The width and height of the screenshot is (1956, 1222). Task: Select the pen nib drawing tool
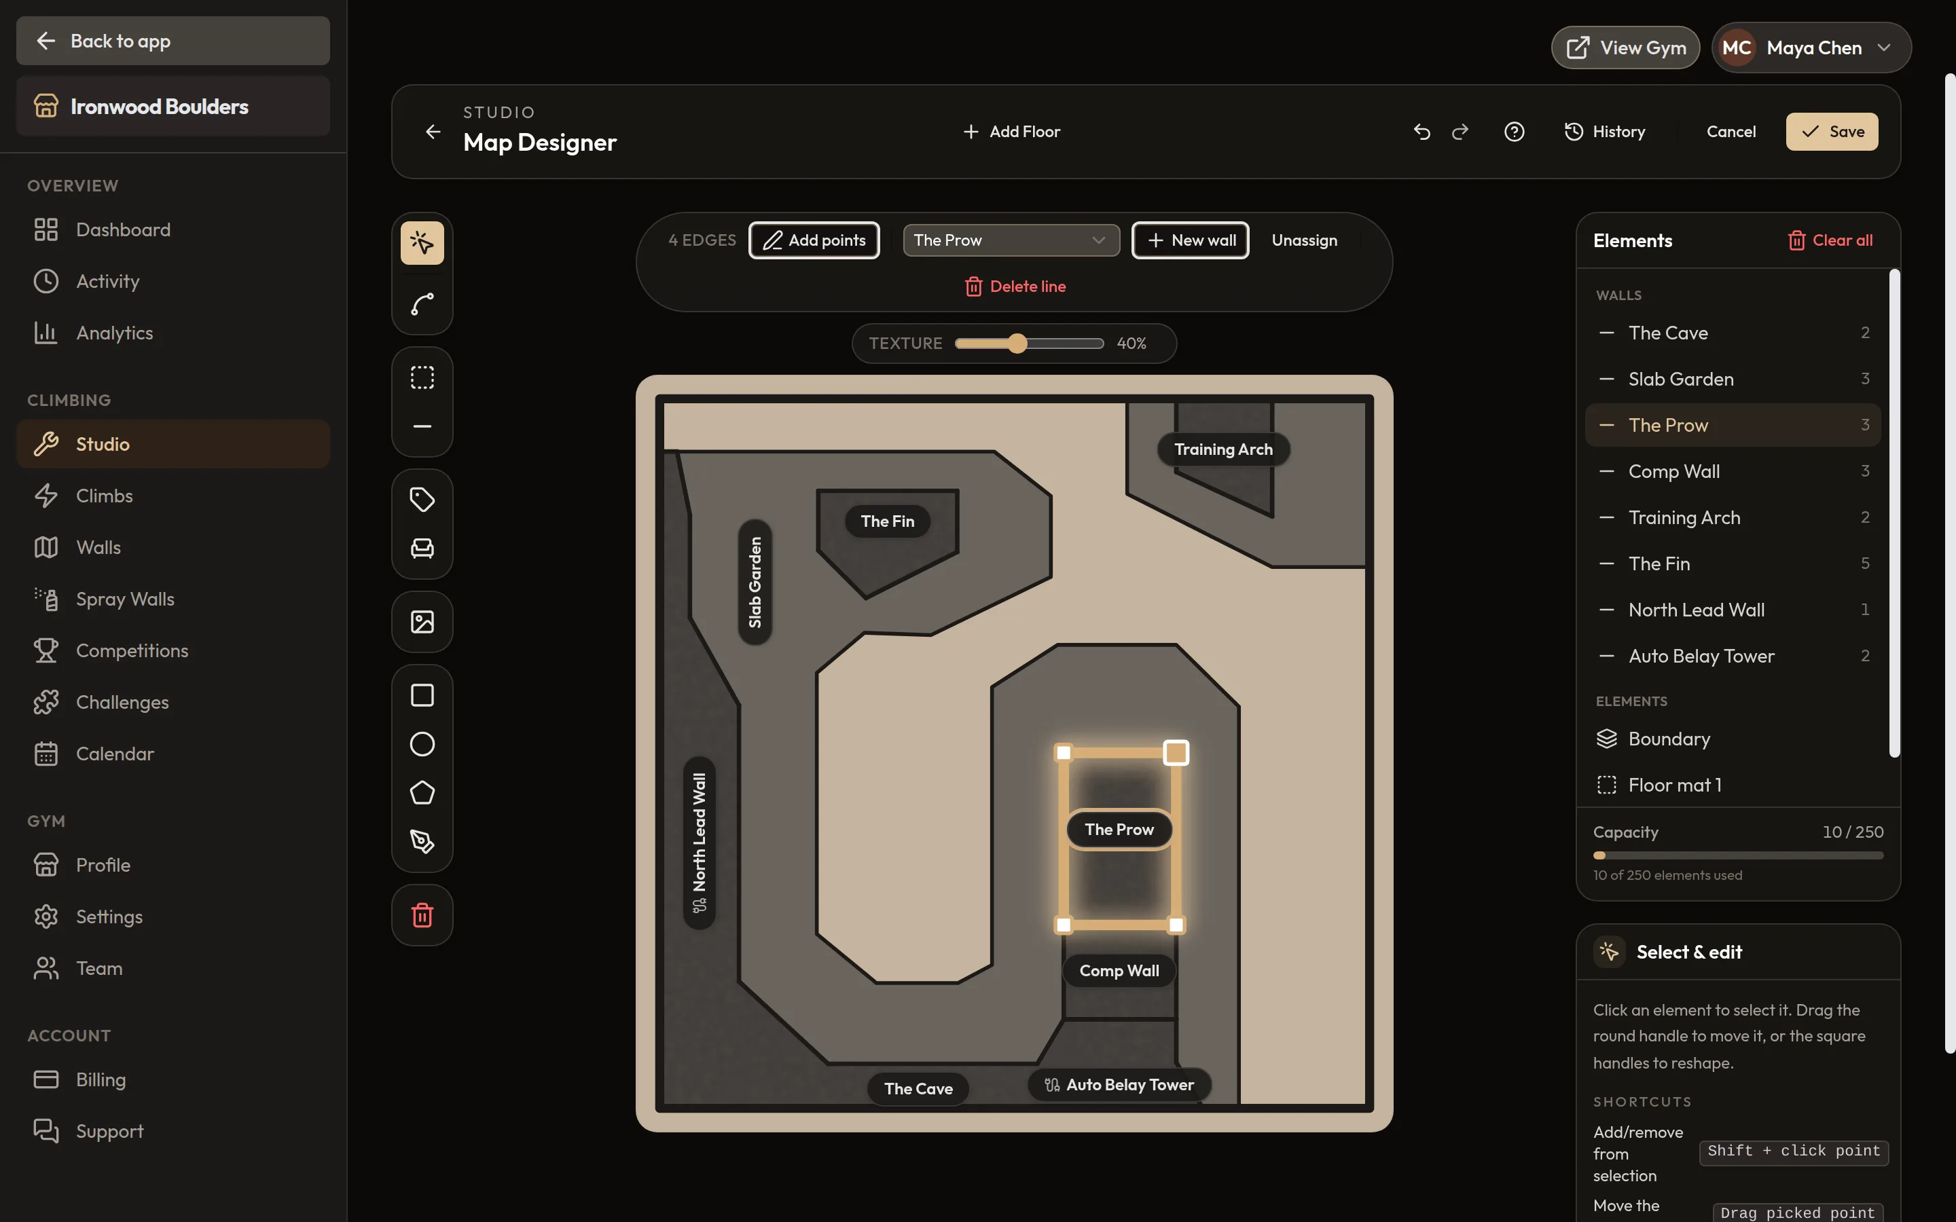(422, 842)
